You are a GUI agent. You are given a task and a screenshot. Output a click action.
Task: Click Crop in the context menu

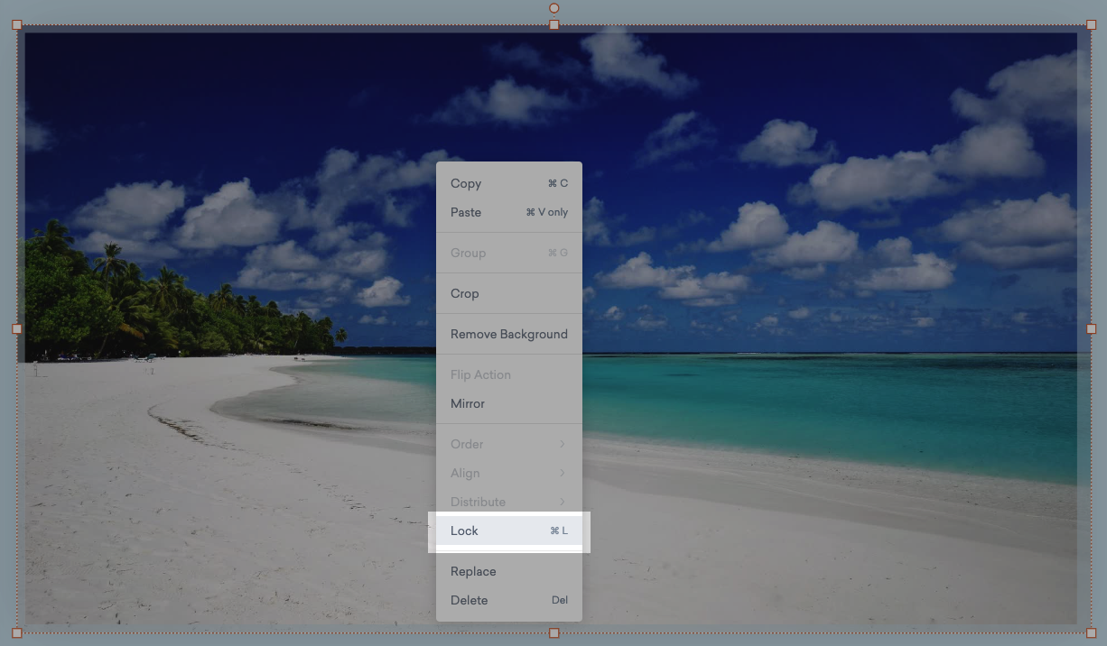508,293
